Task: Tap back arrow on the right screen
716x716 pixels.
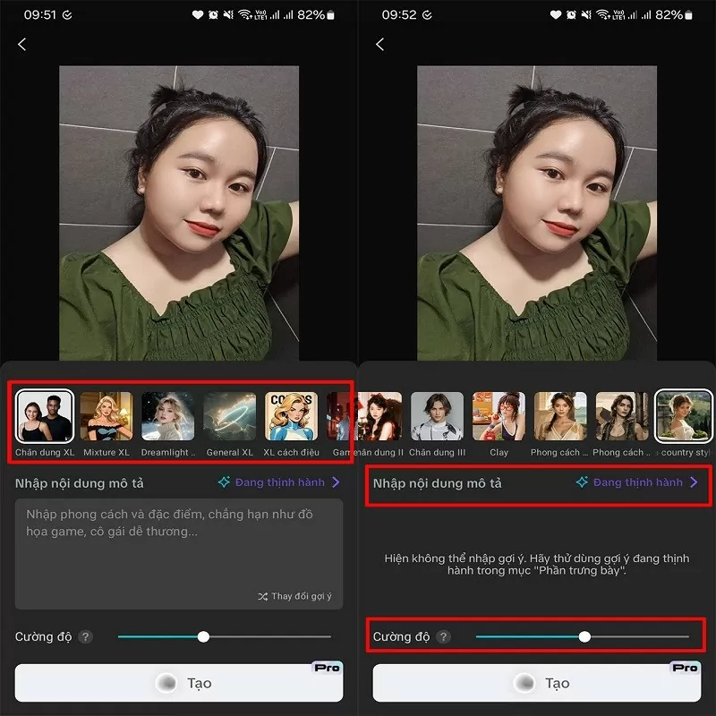Action: (x=380, y=44)
